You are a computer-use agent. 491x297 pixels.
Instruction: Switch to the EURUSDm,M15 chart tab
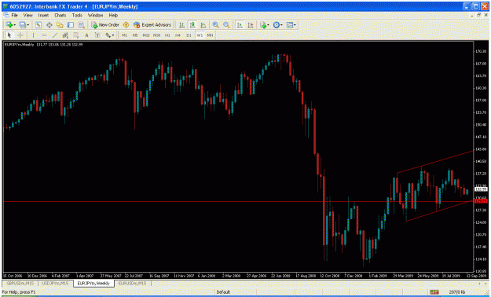[x=132, y=283]
